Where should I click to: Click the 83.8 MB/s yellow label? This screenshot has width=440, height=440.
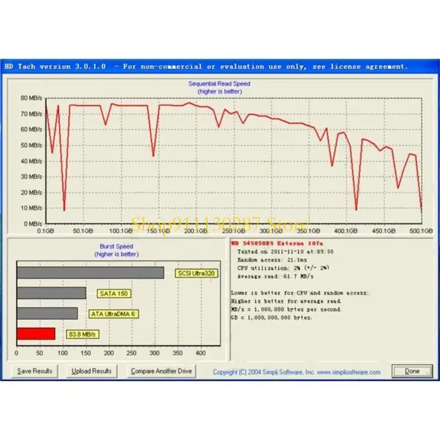tap(82, 334)
